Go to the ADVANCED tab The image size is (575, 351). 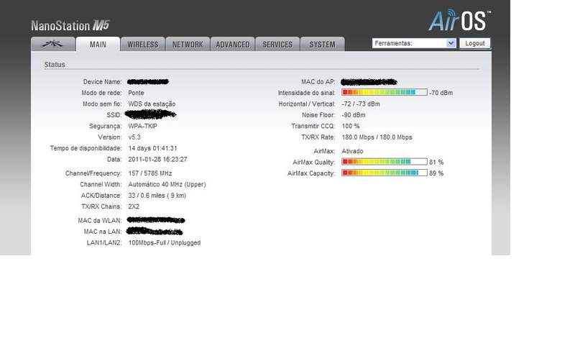(x=232, y=44)
